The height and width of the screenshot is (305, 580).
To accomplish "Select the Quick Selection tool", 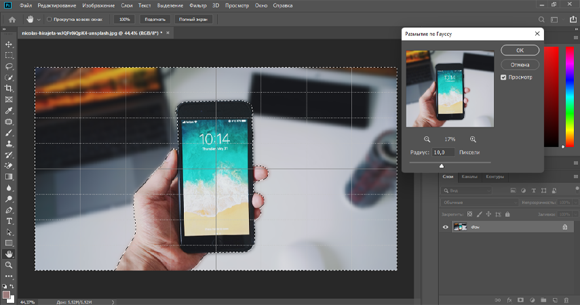I will pos(9,78).
